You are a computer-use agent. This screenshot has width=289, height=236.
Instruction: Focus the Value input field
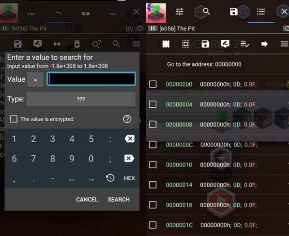[x=91, y=79]
